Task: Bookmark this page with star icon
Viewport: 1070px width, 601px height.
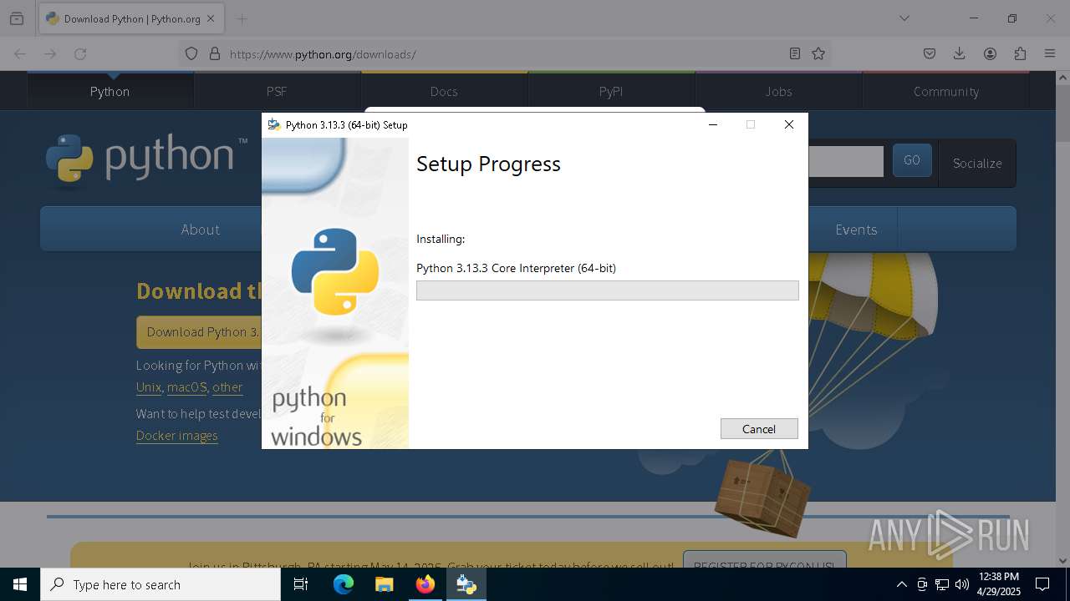Action: coord(818,53)
